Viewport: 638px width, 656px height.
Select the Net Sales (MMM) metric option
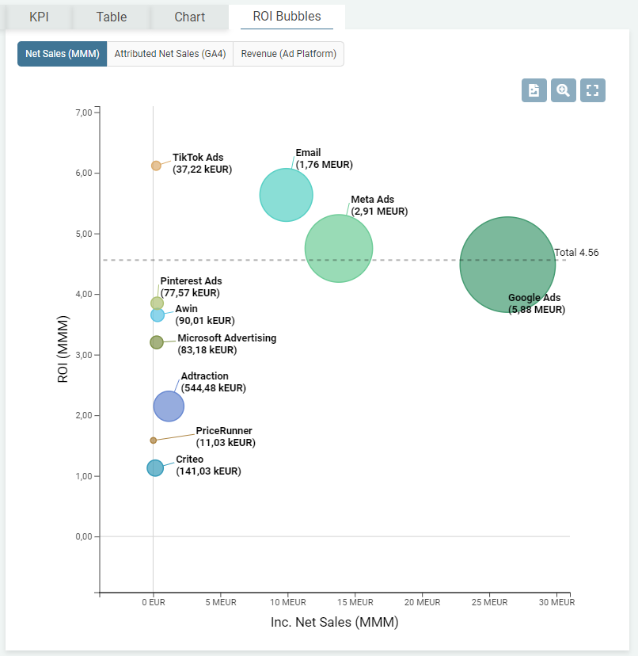point(62,54)
